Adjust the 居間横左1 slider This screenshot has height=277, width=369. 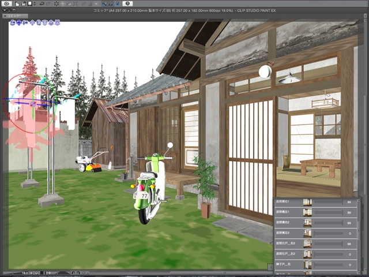click(x=329, y=212)
